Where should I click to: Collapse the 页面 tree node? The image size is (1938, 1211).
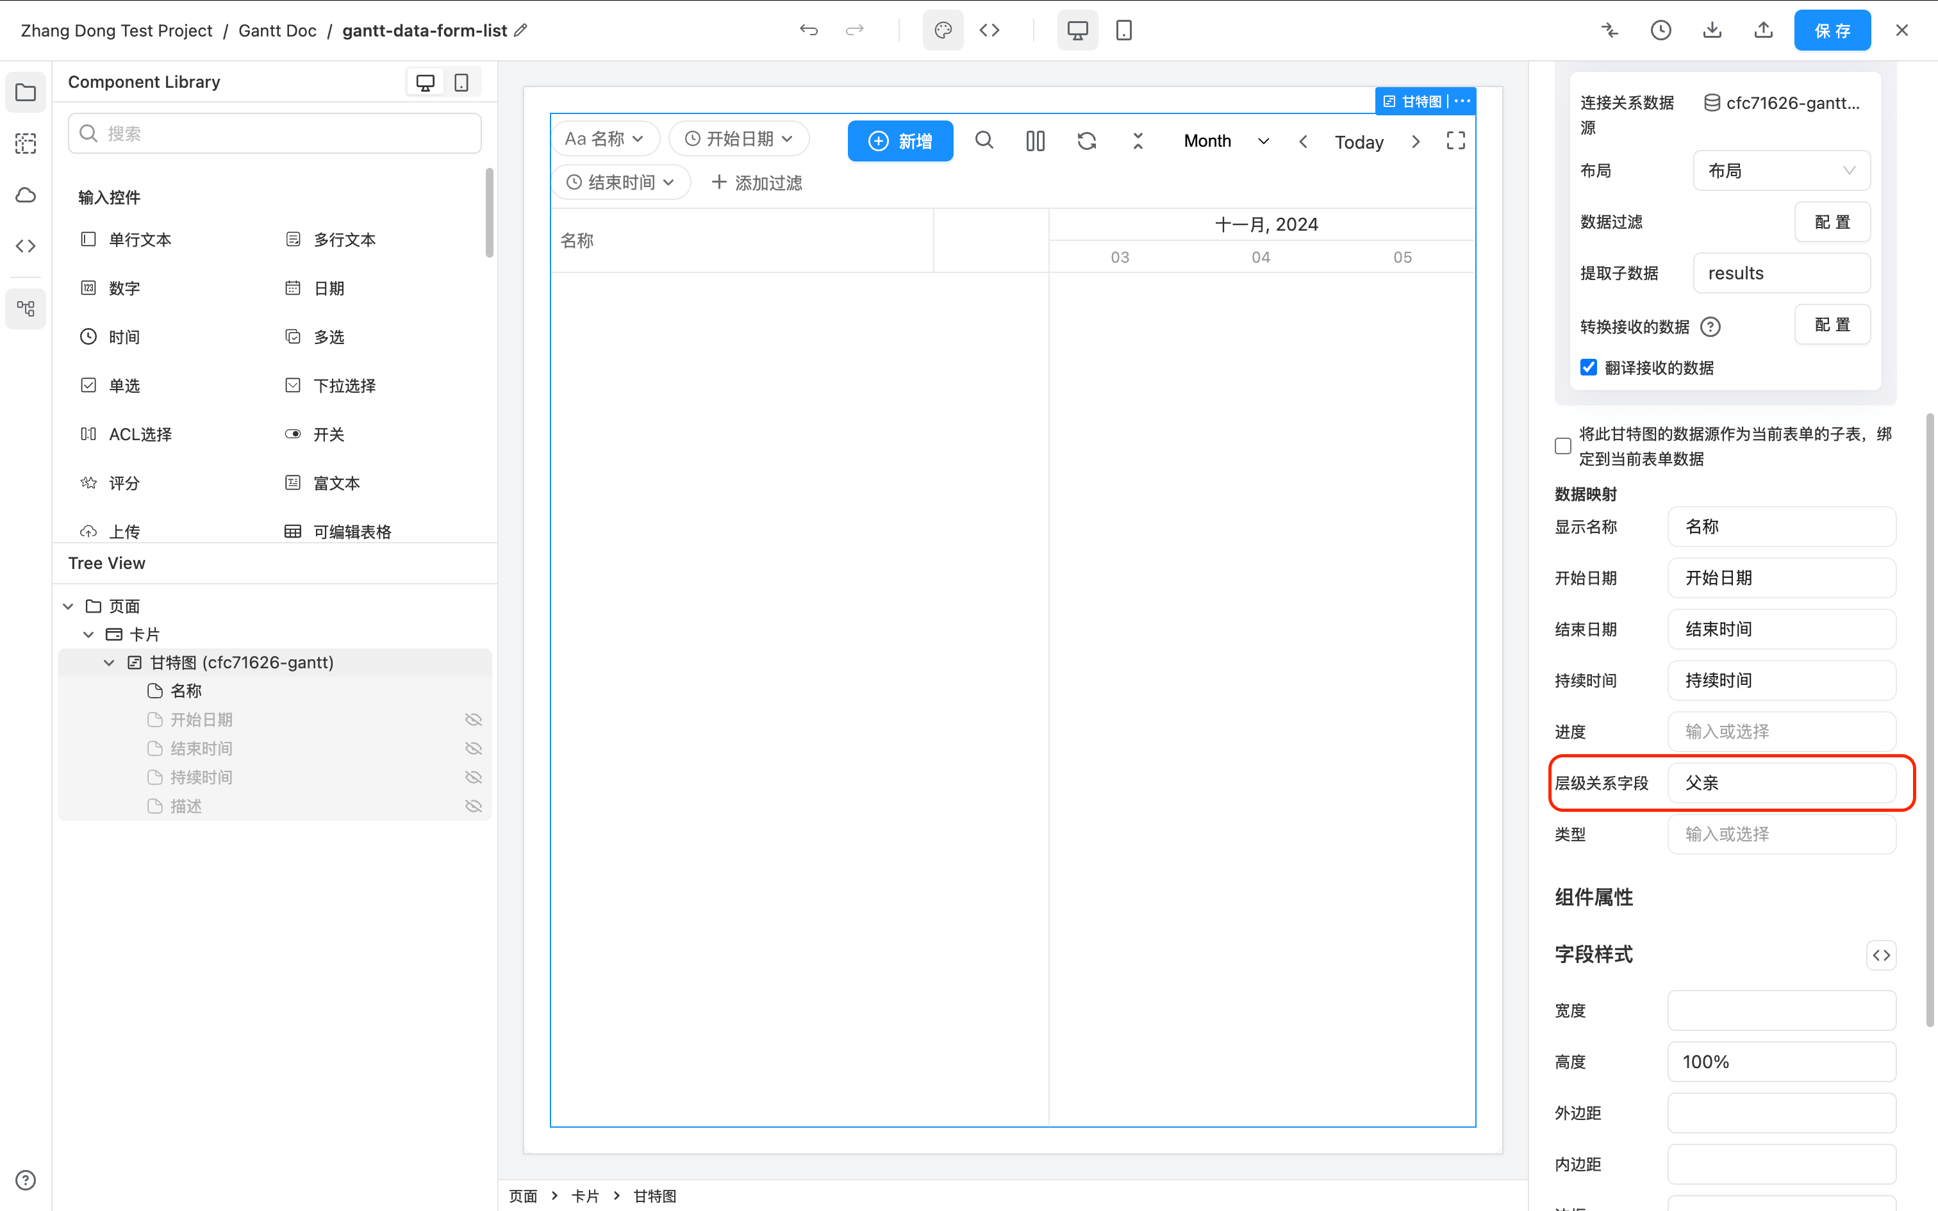click(68, 606)
